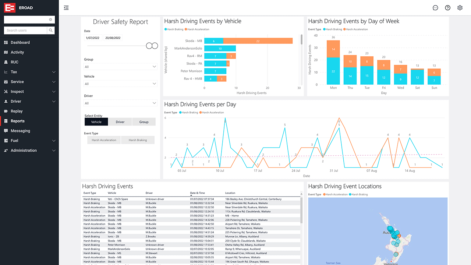
Task: Click the Harsh Driving Events table scrollbar
Action: click(302, 210)
